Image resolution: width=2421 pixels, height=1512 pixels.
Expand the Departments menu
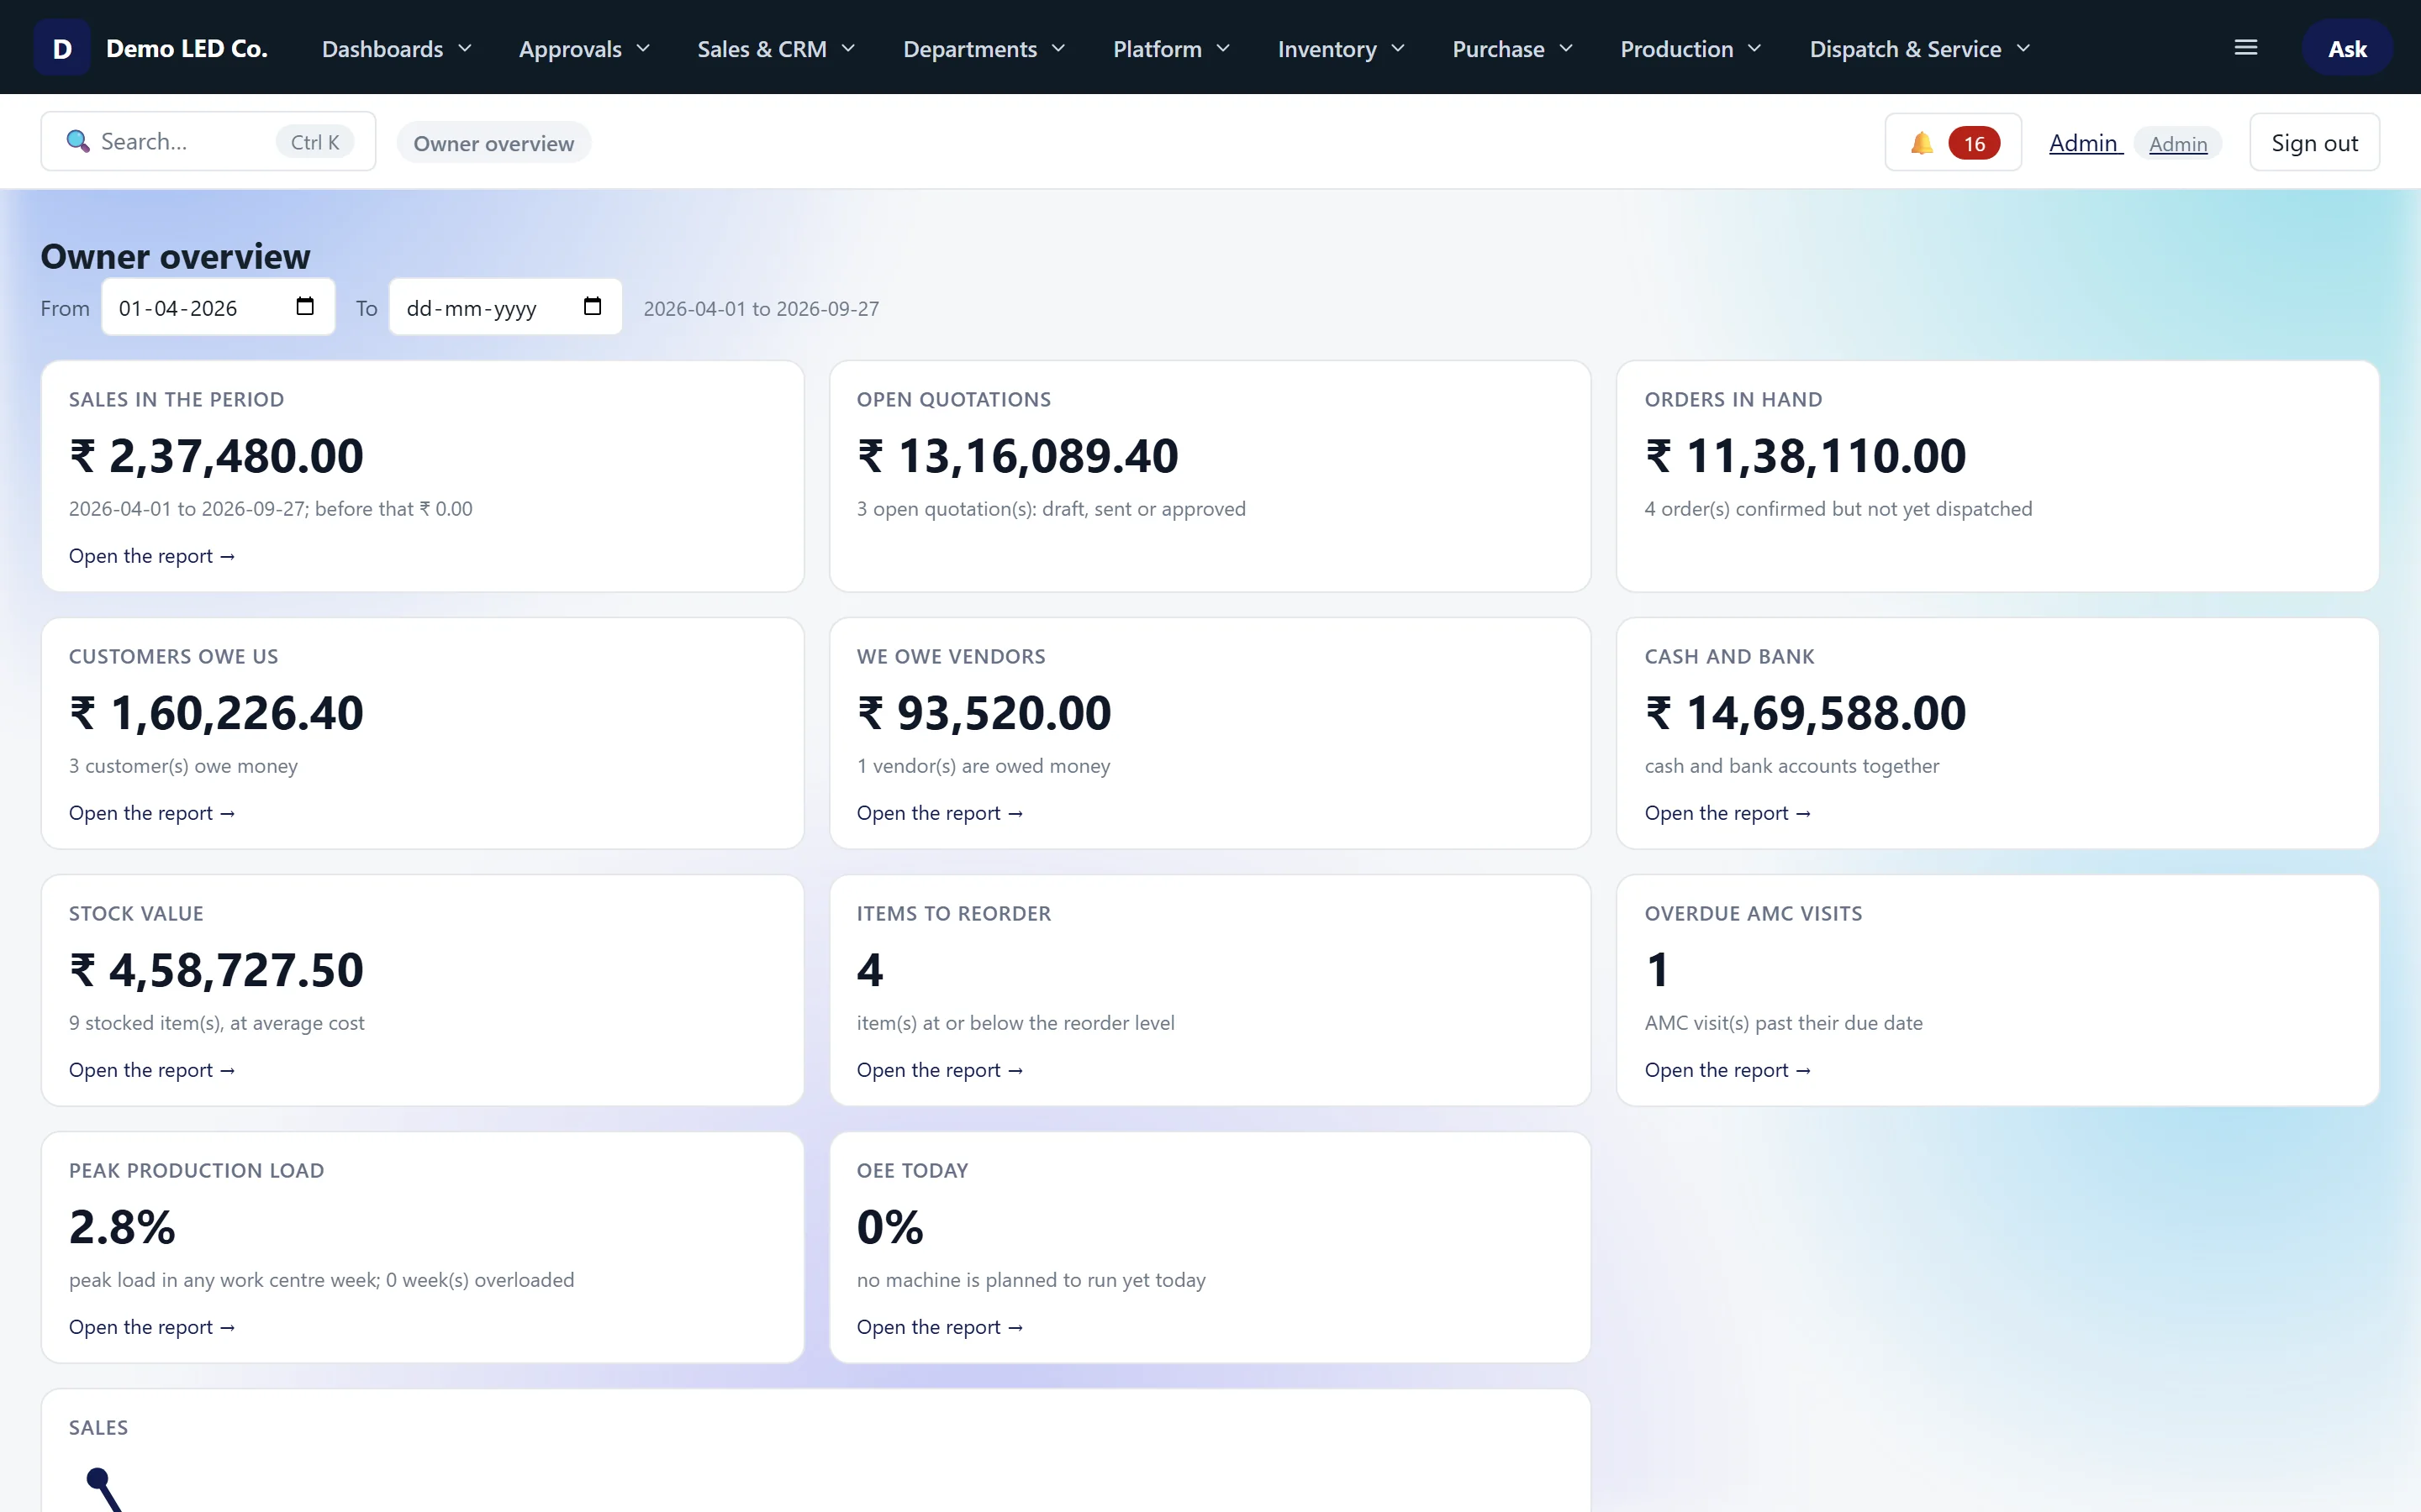tap(984, 49)
